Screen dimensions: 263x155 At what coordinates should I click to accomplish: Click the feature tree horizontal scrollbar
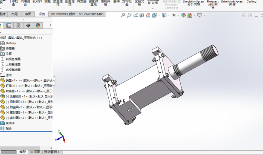(x=20, y=148)
